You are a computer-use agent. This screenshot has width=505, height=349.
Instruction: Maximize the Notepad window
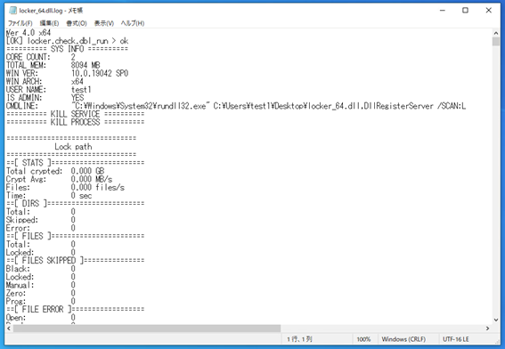point(466,11)
